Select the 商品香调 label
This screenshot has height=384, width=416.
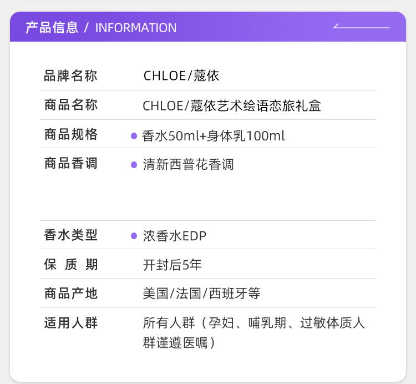coord(70,163)
